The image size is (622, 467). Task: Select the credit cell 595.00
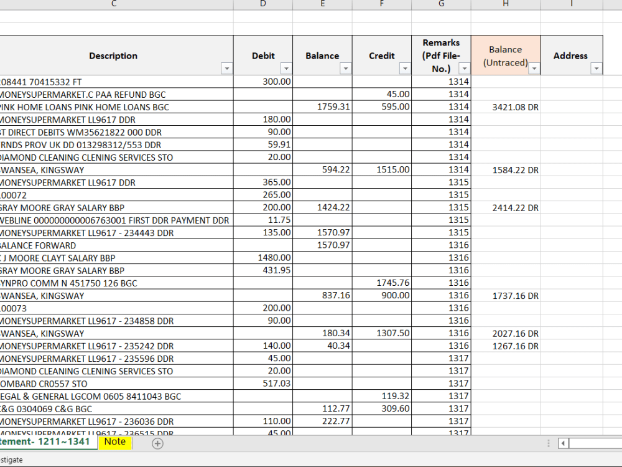pyautogui.click(x=382, y=107)
